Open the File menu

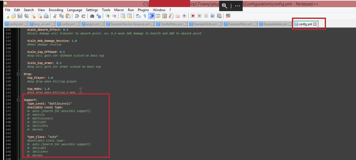(7, 10)
